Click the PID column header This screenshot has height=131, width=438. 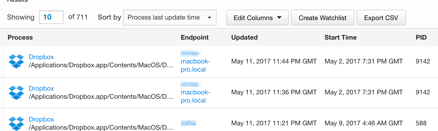(421, 37)
